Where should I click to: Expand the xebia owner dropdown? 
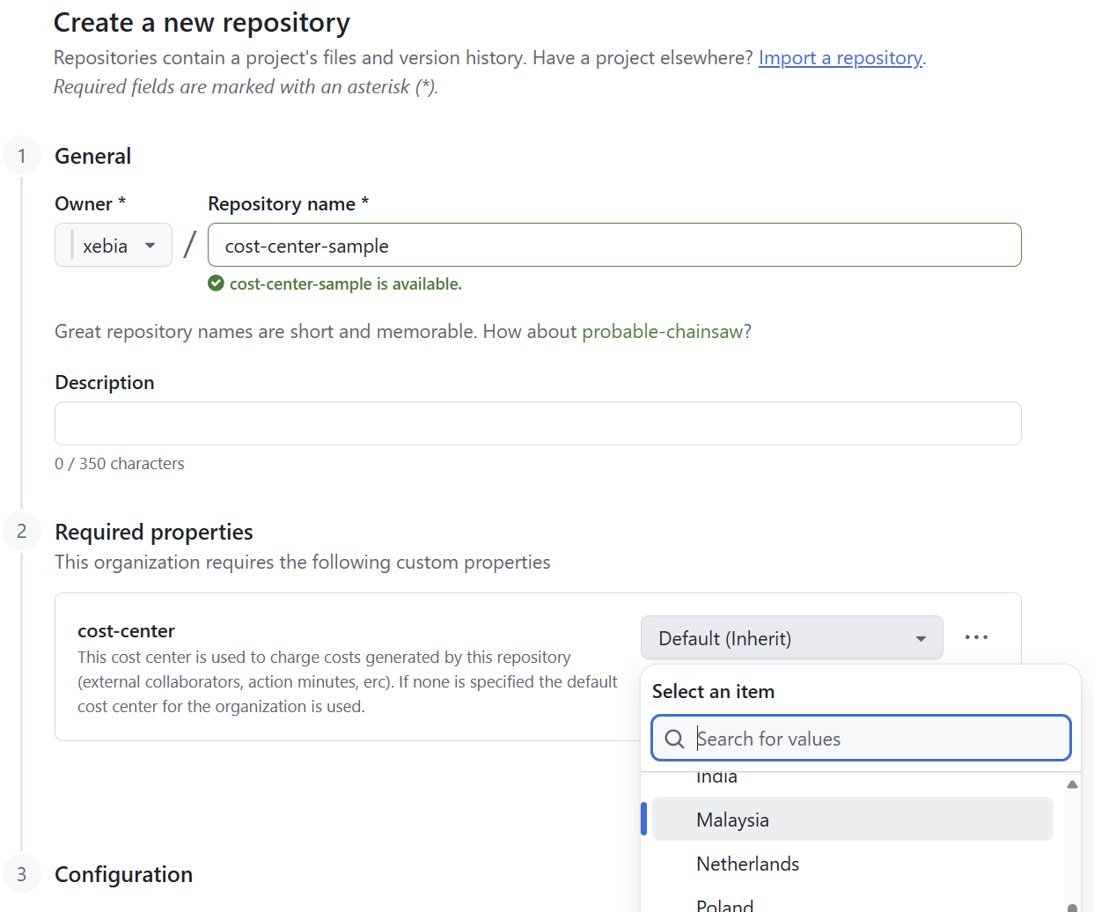114,246
